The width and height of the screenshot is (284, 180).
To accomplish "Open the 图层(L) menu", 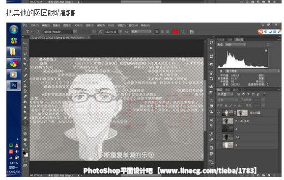I will click(67, 26).
